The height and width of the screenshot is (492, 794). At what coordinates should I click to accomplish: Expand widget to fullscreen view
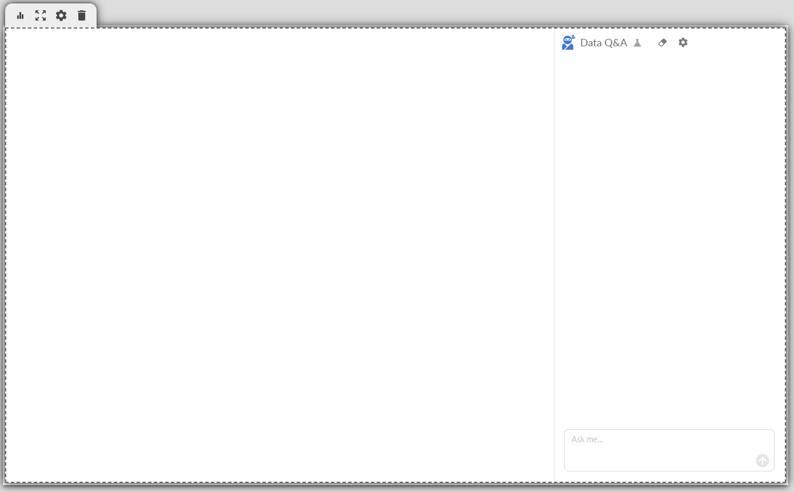(41, 15)
